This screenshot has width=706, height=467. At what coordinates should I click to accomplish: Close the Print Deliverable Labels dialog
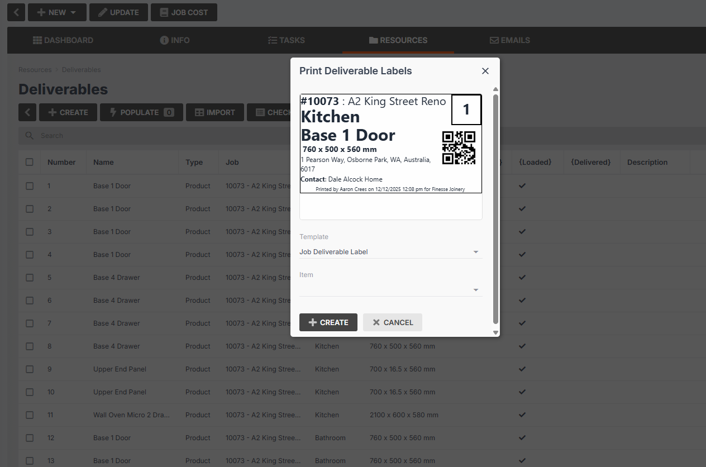pos(485,71)
